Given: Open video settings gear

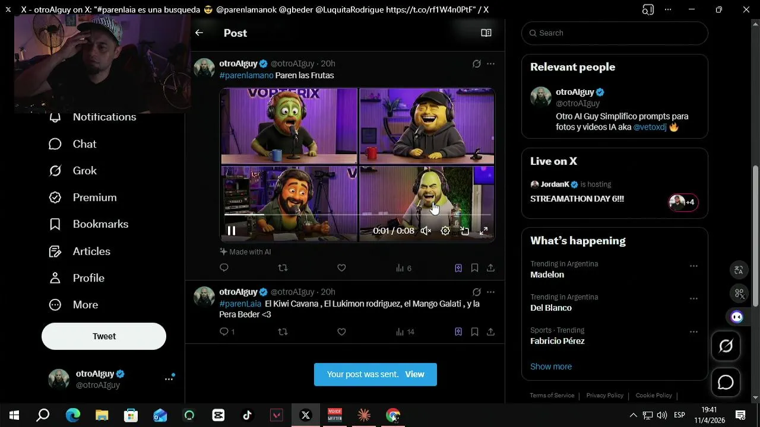Looking at the screenshot, I should (x=445, y=231).
